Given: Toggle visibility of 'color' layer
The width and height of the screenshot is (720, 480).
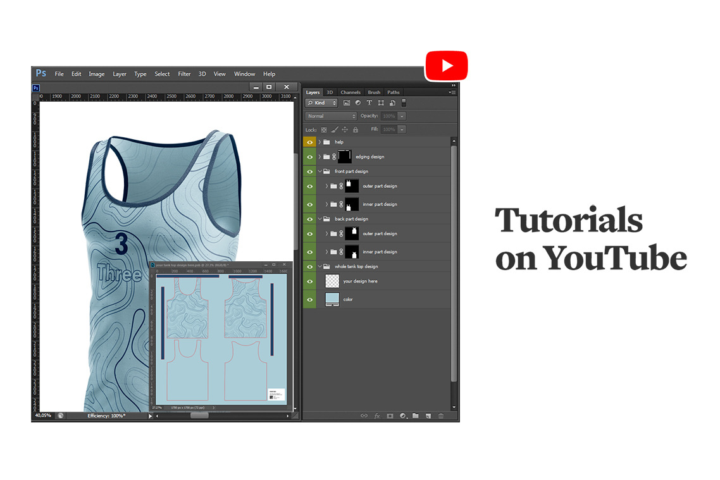Looking at the screenshot, I should tap(310, 299).
